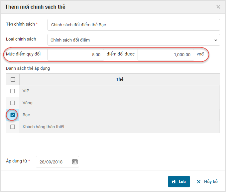Focus the Tên chính sách text field
The width and height of the screenshot is (226, 192).
click(134, 25)
